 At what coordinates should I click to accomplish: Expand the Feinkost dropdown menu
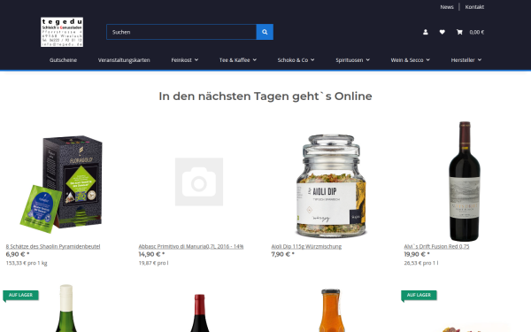tap(185, 60)
